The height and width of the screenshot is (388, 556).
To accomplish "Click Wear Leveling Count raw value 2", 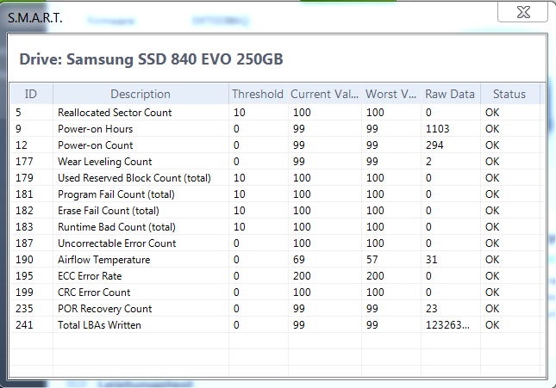I will (428, 162).
